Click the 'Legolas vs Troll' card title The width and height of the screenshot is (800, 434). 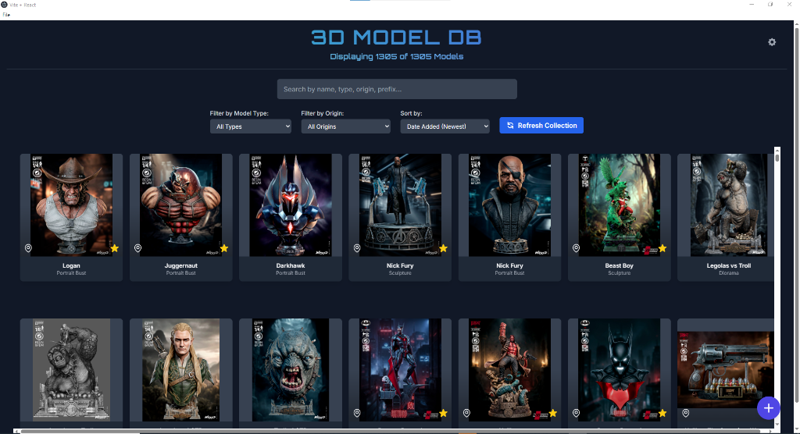coord(729,265)
